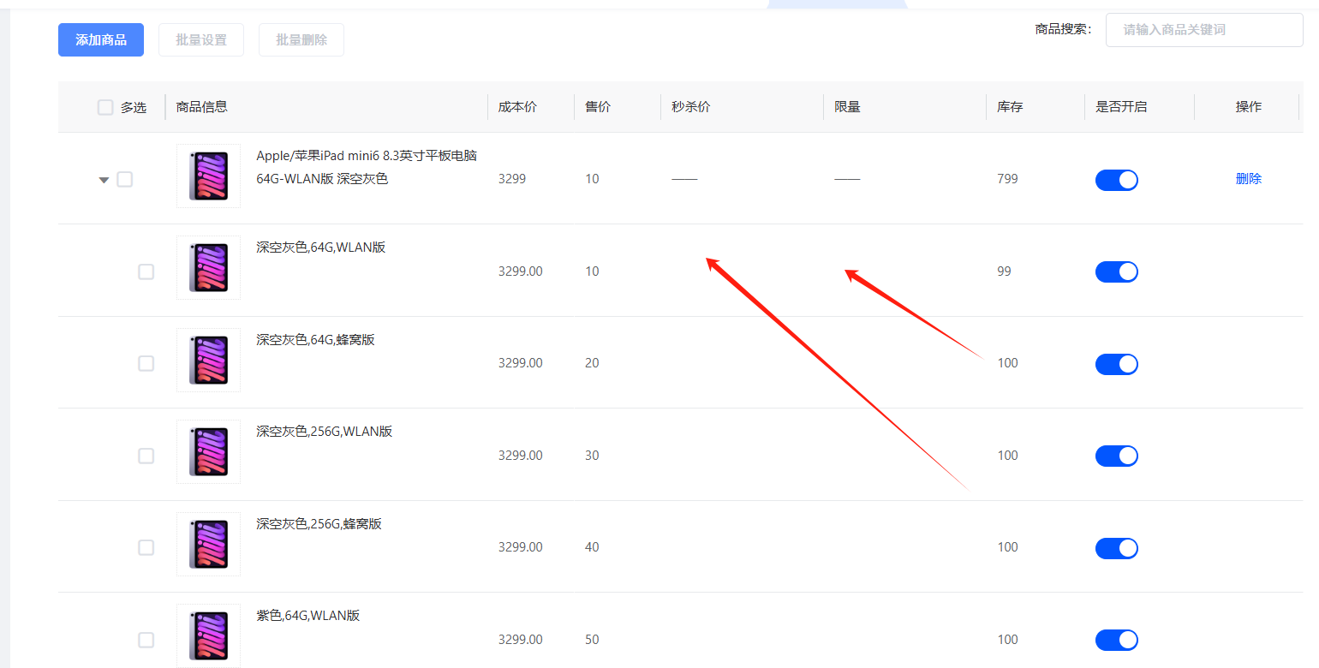
Task: Click sale price 20 of 64G,蜂窝版 row
Action: (592, 363)
